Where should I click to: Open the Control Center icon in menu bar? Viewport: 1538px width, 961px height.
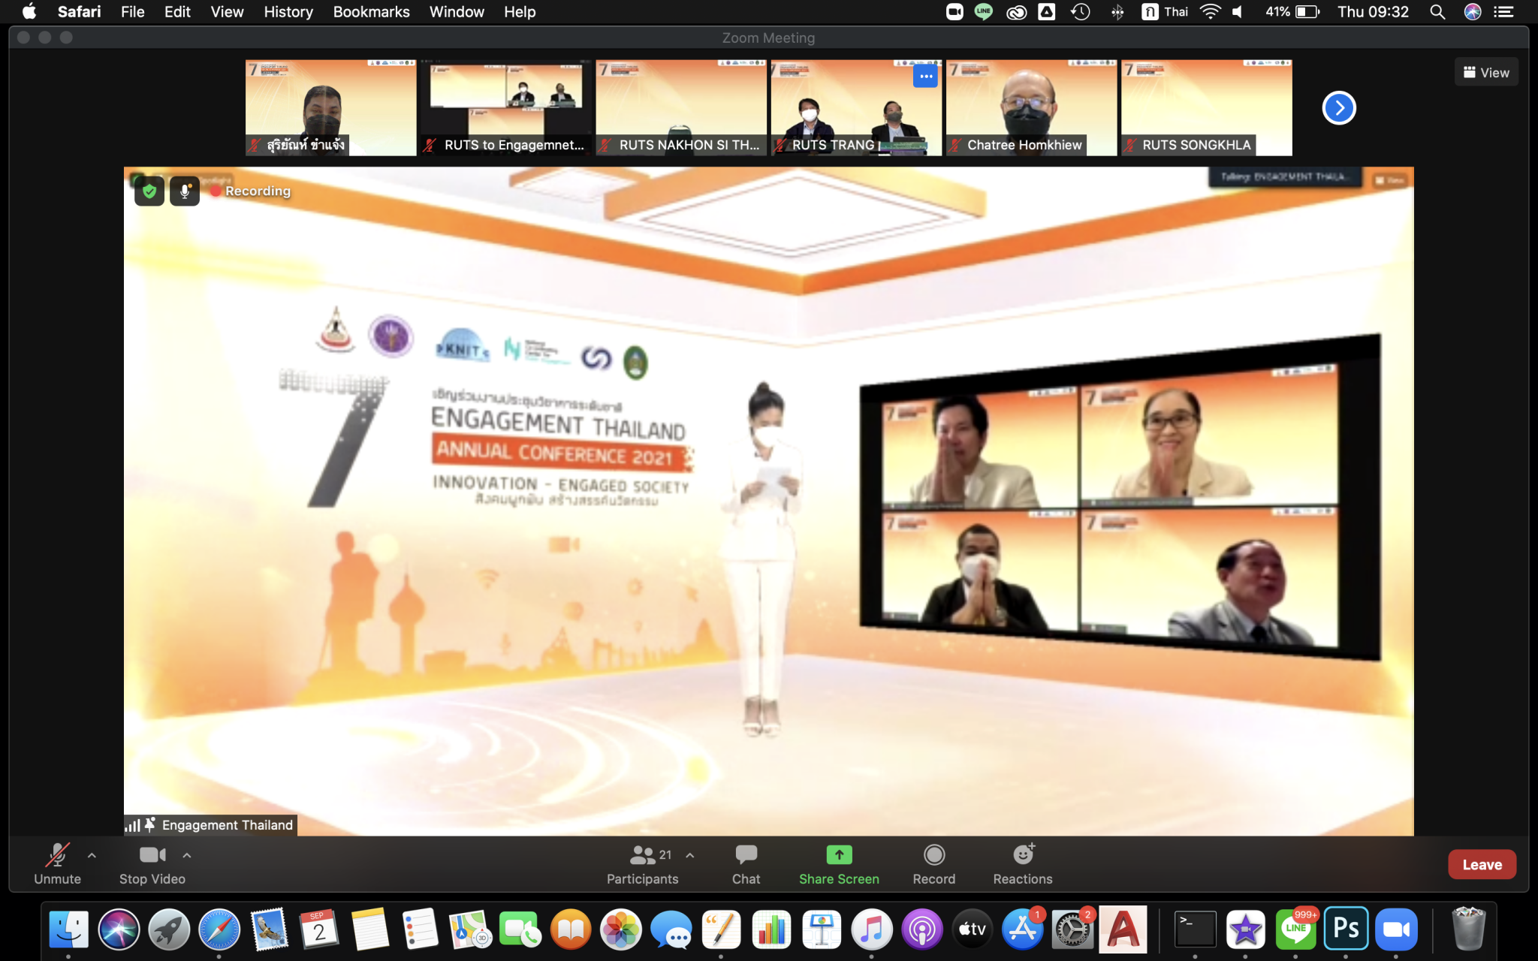pos(1503,12)
